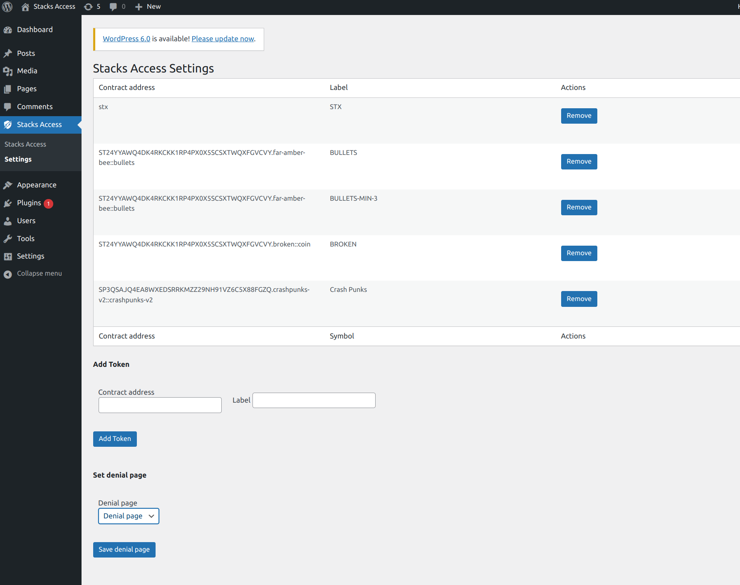Click the plus icon beside New
Screen dimensions: 740x585
click(139, 7)
